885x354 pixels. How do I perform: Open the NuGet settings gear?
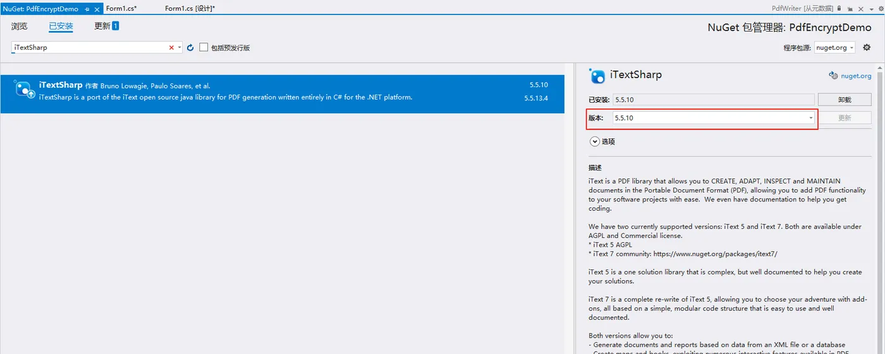[867, 47]
